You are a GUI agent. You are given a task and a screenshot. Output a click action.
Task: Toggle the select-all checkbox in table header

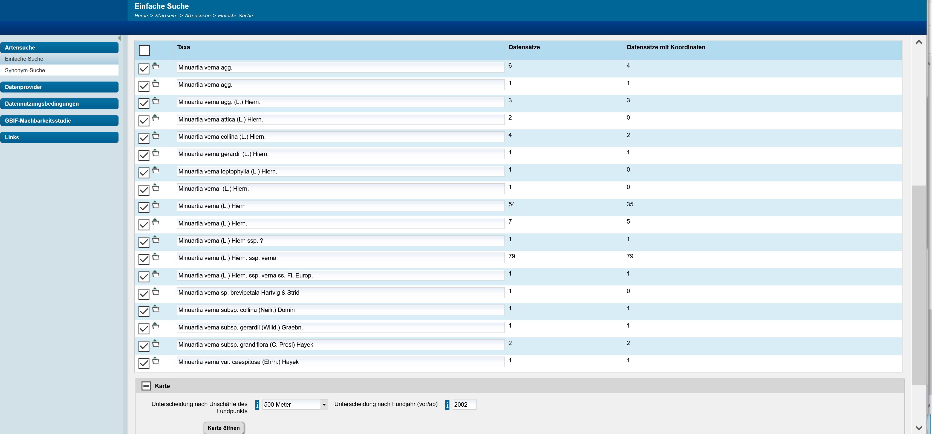coord(144,50)
